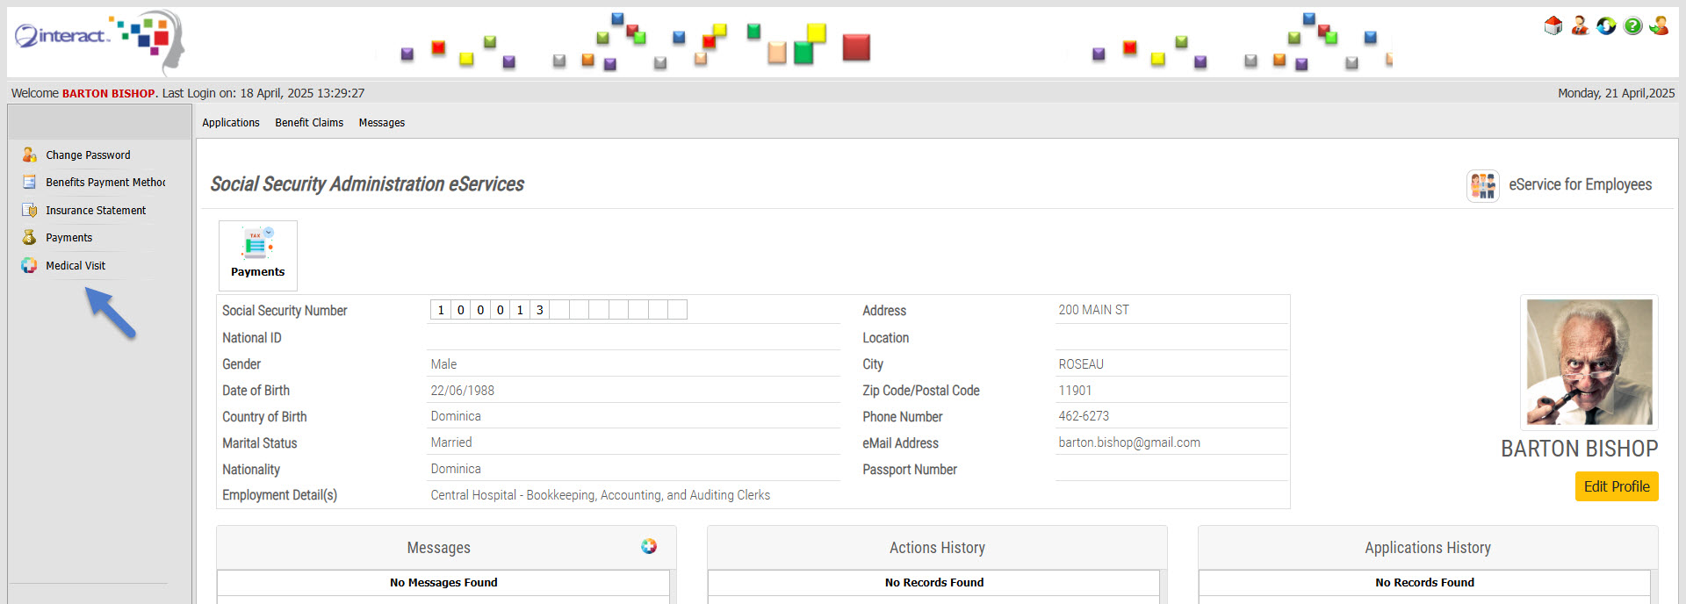This screenshot has width=1686, height=604.
Task: Click the logout user icon
Action: pos(1659,26)
